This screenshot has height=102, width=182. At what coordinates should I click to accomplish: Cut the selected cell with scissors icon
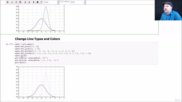tap(12, 2)
